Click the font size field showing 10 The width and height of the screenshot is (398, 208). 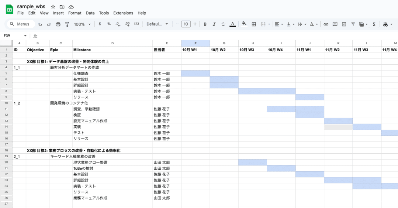tap(186, 24)
